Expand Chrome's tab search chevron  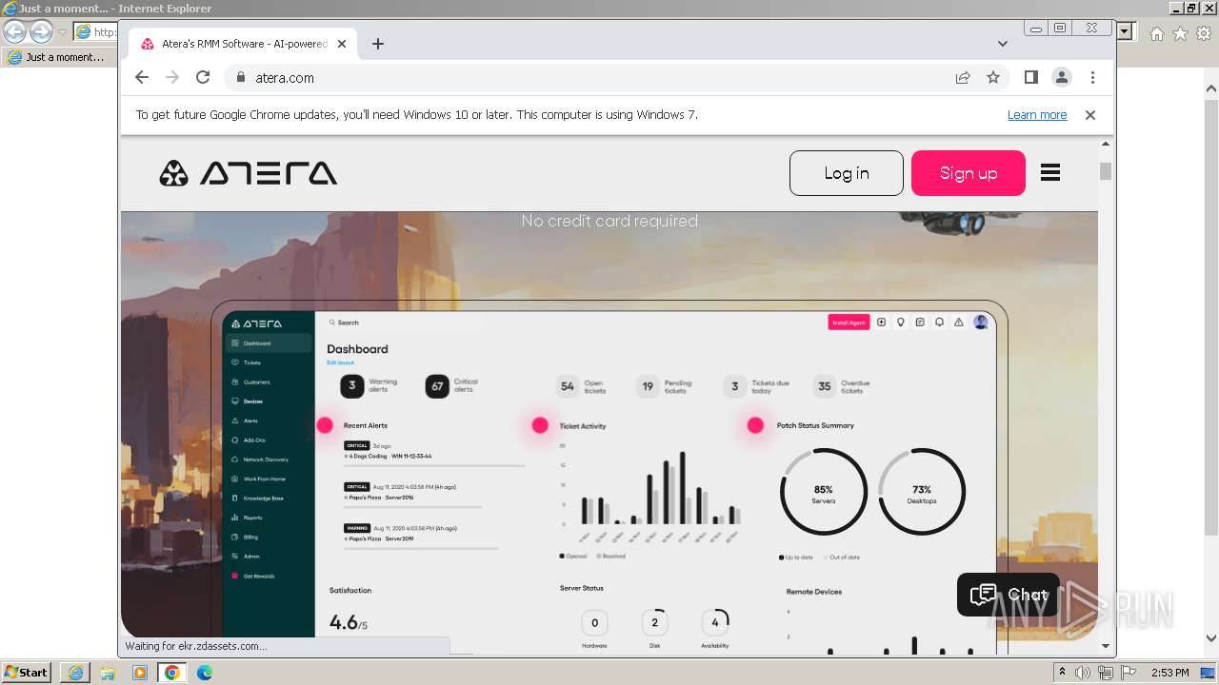pyautogui.click(x=1003, y=44)
